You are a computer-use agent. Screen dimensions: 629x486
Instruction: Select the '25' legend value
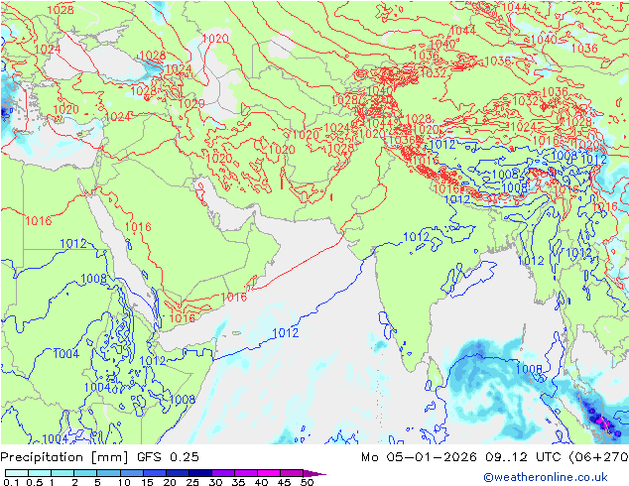tap(192, 482)
